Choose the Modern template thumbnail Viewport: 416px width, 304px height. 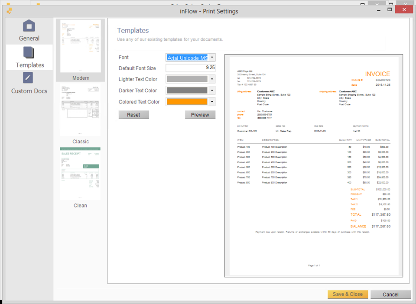(81, 46)
